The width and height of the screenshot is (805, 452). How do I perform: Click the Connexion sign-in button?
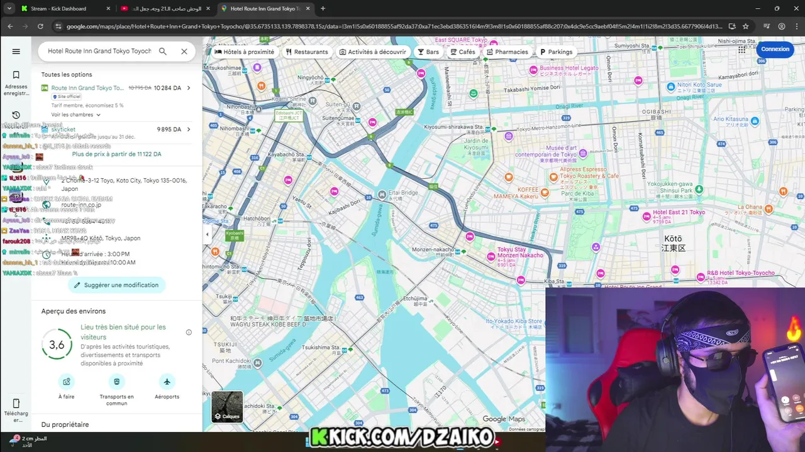[775, 49]
